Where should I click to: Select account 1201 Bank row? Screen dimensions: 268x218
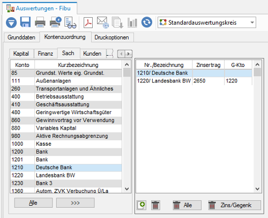(66, 160)
